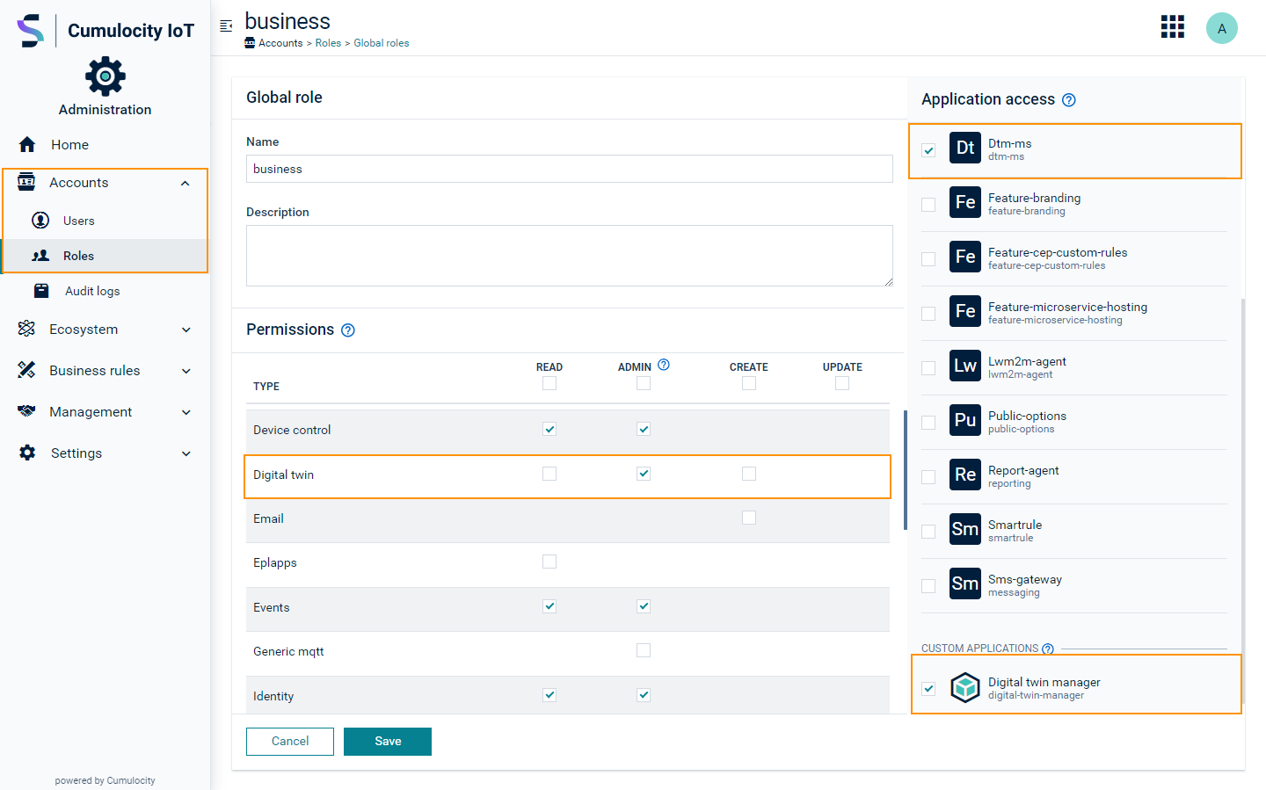Viewport: 1266px width, 790px height.
Task: Click the Users person icon
Action: coord(40,221)
